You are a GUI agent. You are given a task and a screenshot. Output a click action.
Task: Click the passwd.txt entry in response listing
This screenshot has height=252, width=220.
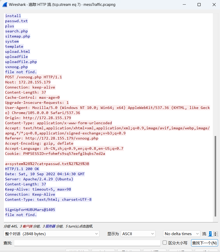pos(16,21)
